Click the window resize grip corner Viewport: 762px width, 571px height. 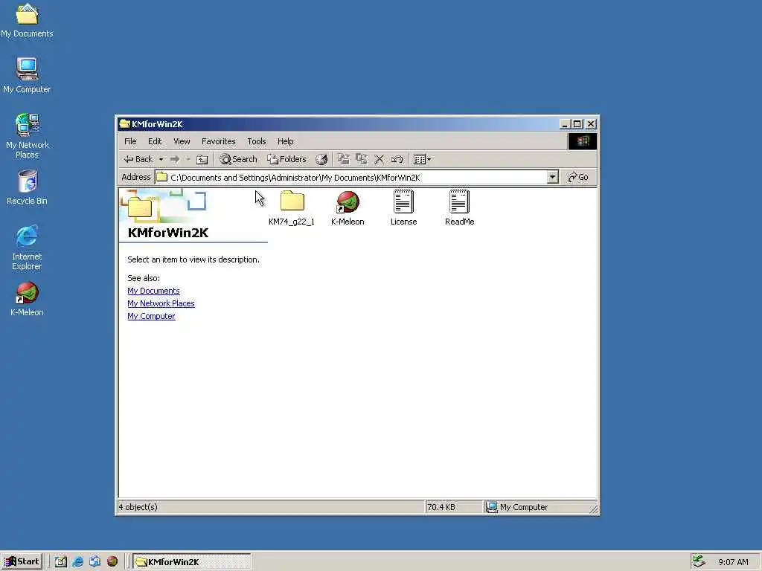(593, 509)
